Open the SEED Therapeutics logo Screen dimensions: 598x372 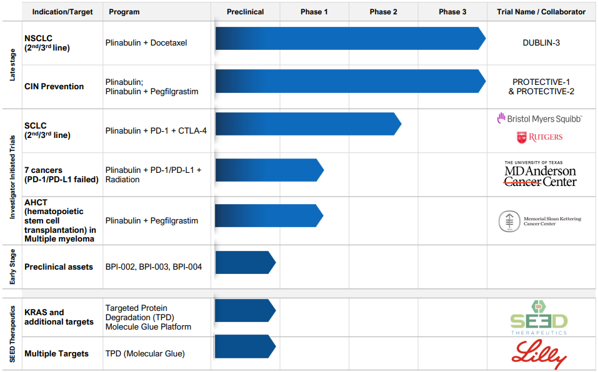539,318
